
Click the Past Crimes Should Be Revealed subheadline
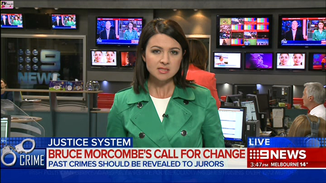point(136,164)
